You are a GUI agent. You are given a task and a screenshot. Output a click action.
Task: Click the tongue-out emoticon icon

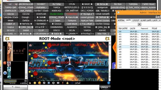39,83
